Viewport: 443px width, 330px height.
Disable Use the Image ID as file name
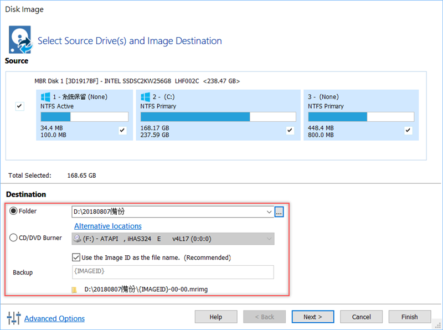click(x=77, y=257)
